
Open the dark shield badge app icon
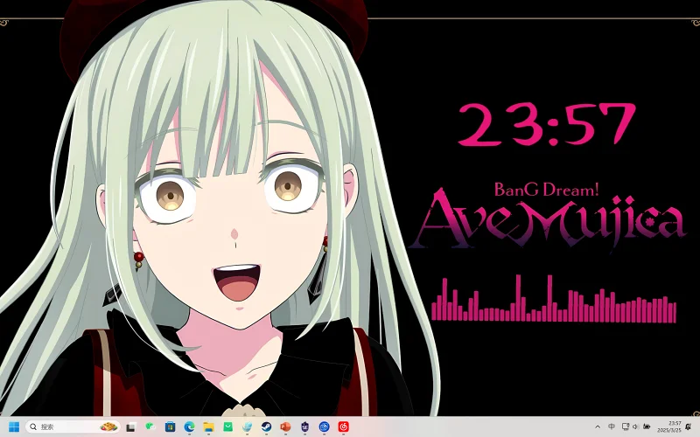click(304, 427)
